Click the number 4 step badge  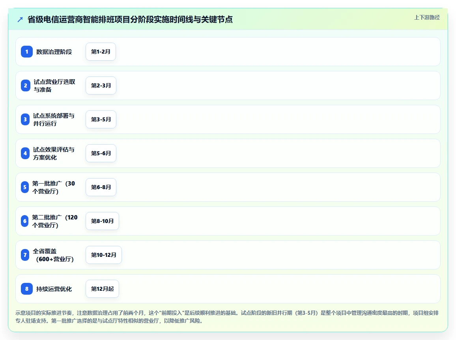[25, 153]
